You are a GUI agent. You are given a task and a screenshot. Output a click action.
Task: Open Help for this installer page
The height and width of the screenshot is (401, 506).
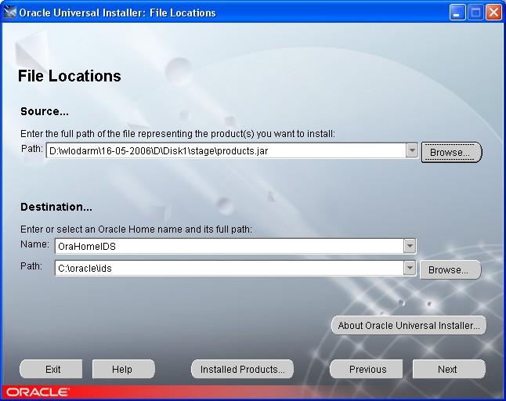[x=123, y=369]
